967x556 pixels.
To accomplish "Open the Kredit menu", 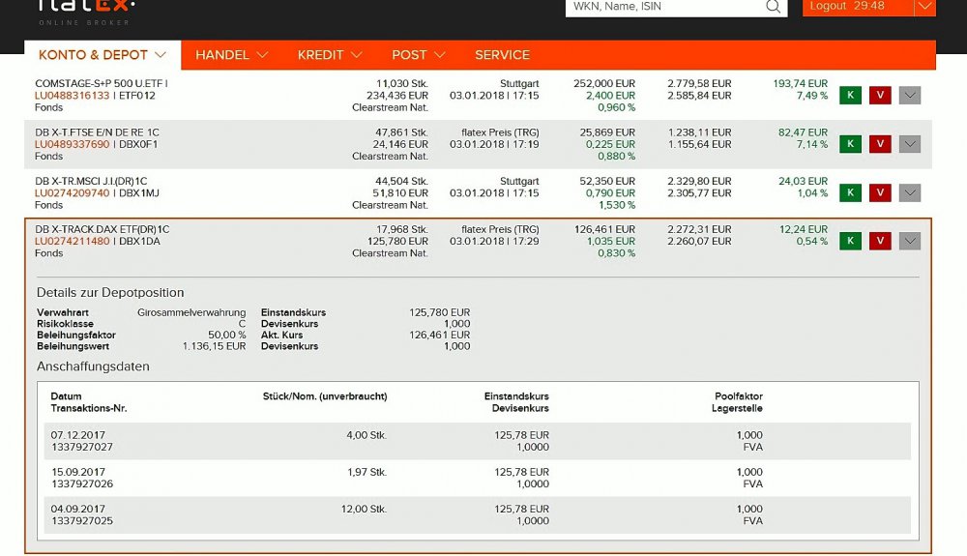I will pyautogui.click(x=330, y=55).
